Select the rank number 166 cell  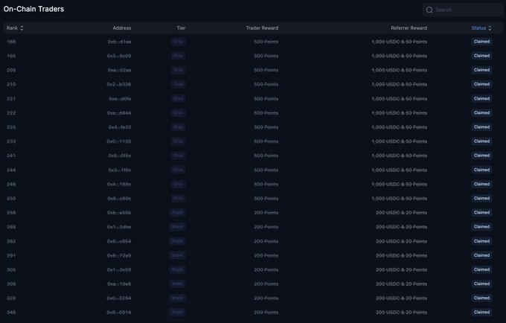tap(11, 42)
